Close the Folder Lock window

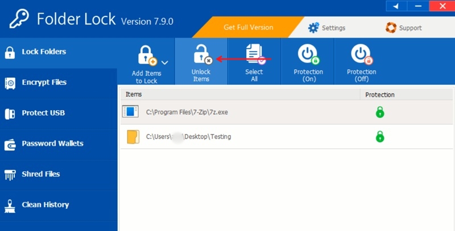coord(442,6)
